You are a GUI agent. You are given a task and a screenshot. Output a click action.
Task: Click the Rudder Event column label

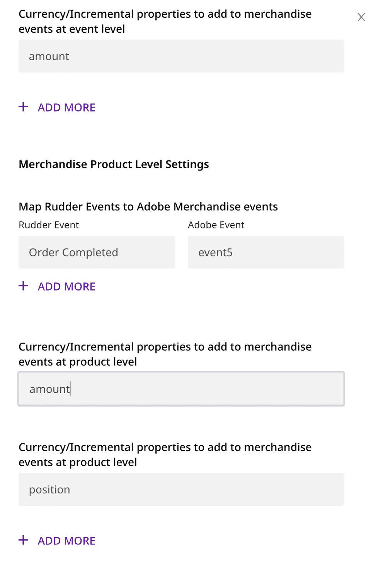(x=49, y=225)
